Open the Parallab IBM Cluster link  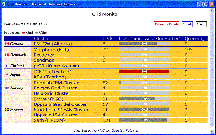pos(56,83)
